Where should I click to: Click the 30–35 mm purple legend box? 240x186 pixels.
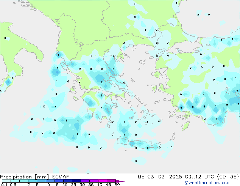[85, 181]
